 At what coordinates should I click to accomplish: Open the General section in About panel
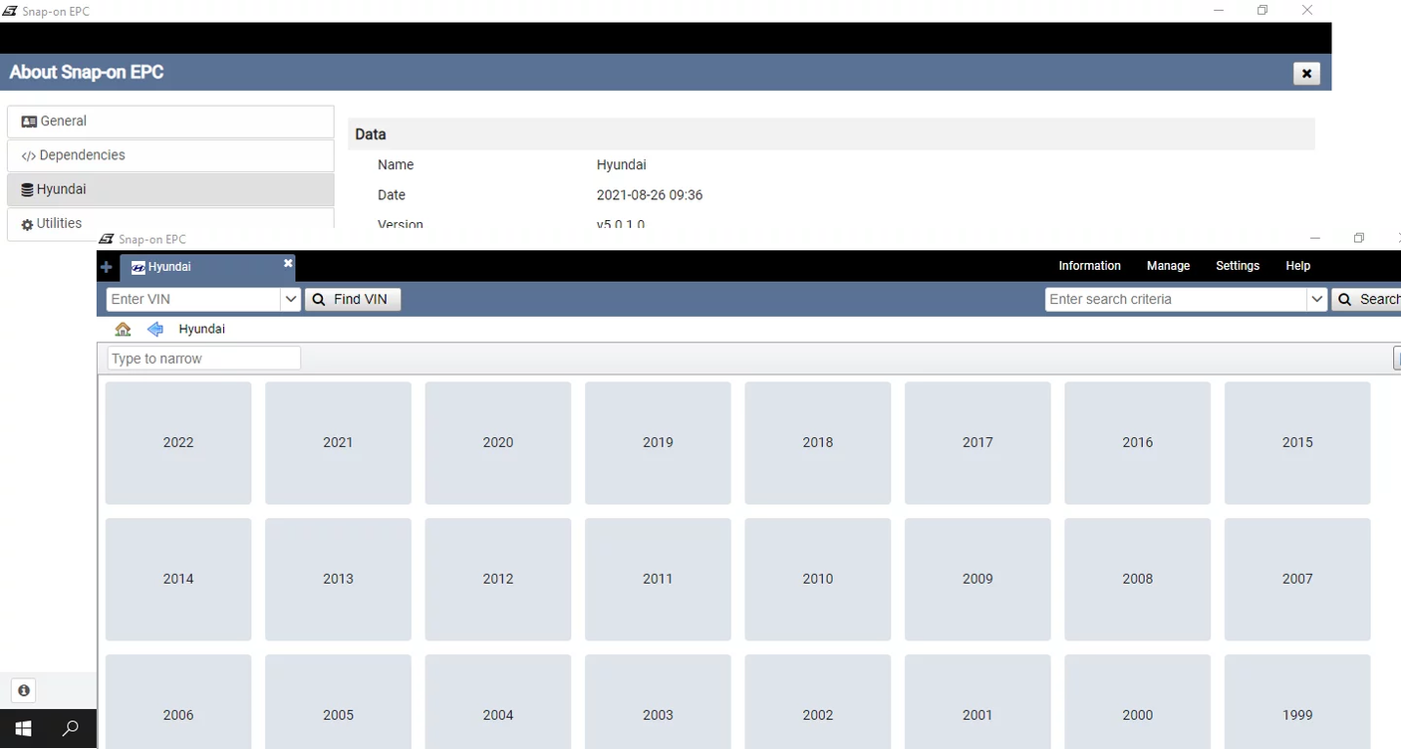[x=170, y=122]
